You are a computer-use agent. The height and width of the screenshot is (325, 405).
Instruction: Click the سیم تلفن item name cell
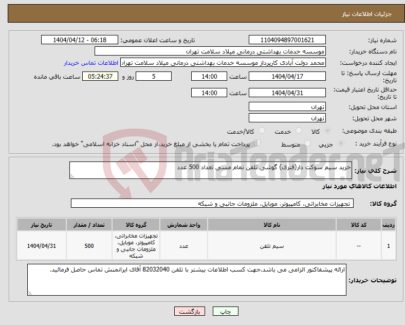[x=272, y=246]
